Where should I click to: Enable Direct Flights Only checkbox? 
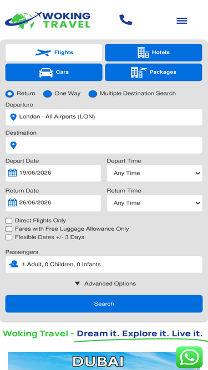click(9, 221)
